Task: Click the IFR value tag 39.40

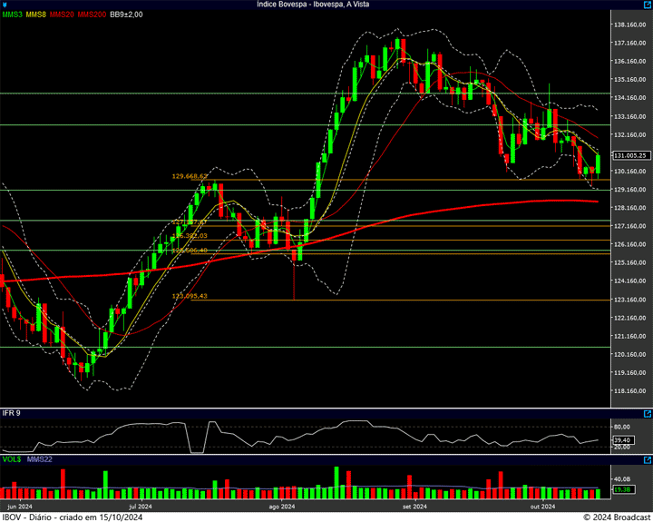Action: pos(621,439)
